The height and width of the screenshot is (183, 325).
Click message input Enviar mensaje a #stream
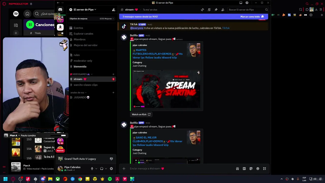coord(180,169)
